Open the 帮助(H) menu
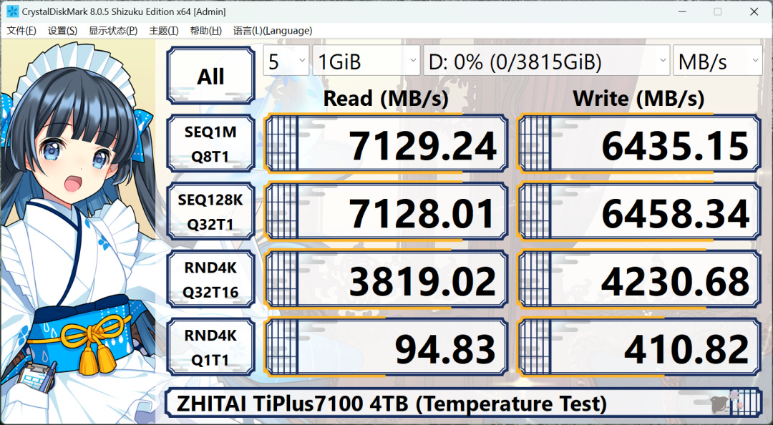 click(205, 31)
